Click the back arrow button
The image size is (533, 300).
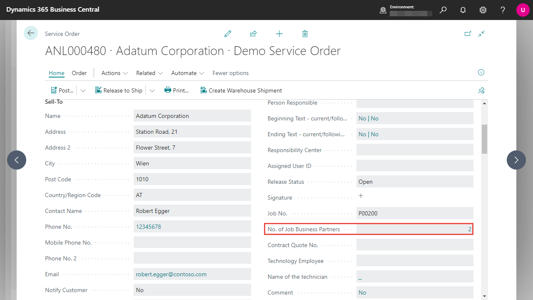(x=31, y=33)
